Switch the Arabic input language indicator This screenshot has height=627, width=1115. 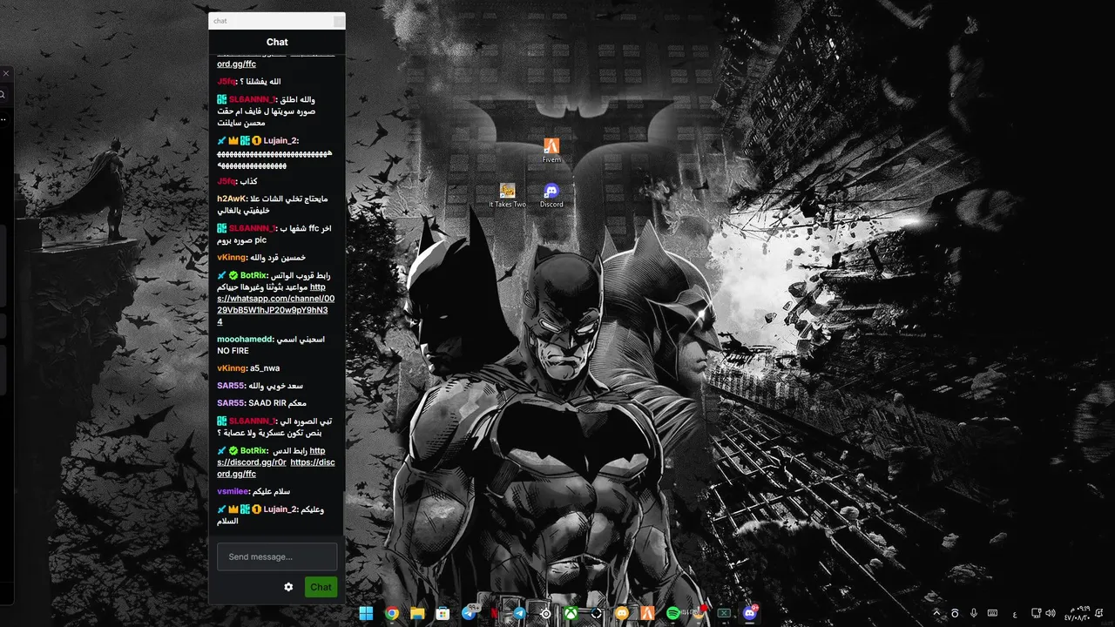1015,615
